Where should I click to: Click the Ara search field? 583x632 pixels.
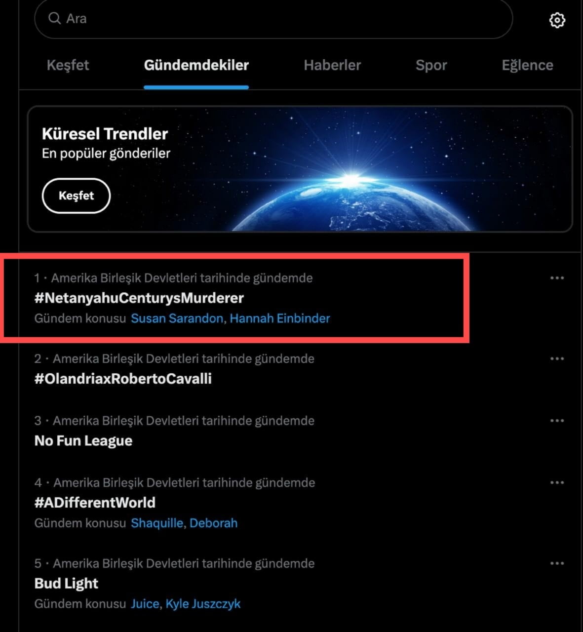pyautogui.click(x=273, y=19)
